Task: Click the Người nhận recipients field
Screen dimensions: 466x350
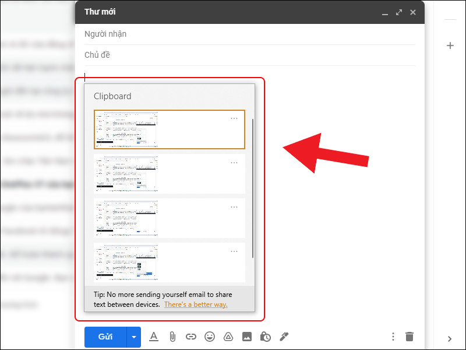Action: coord(250,34)
